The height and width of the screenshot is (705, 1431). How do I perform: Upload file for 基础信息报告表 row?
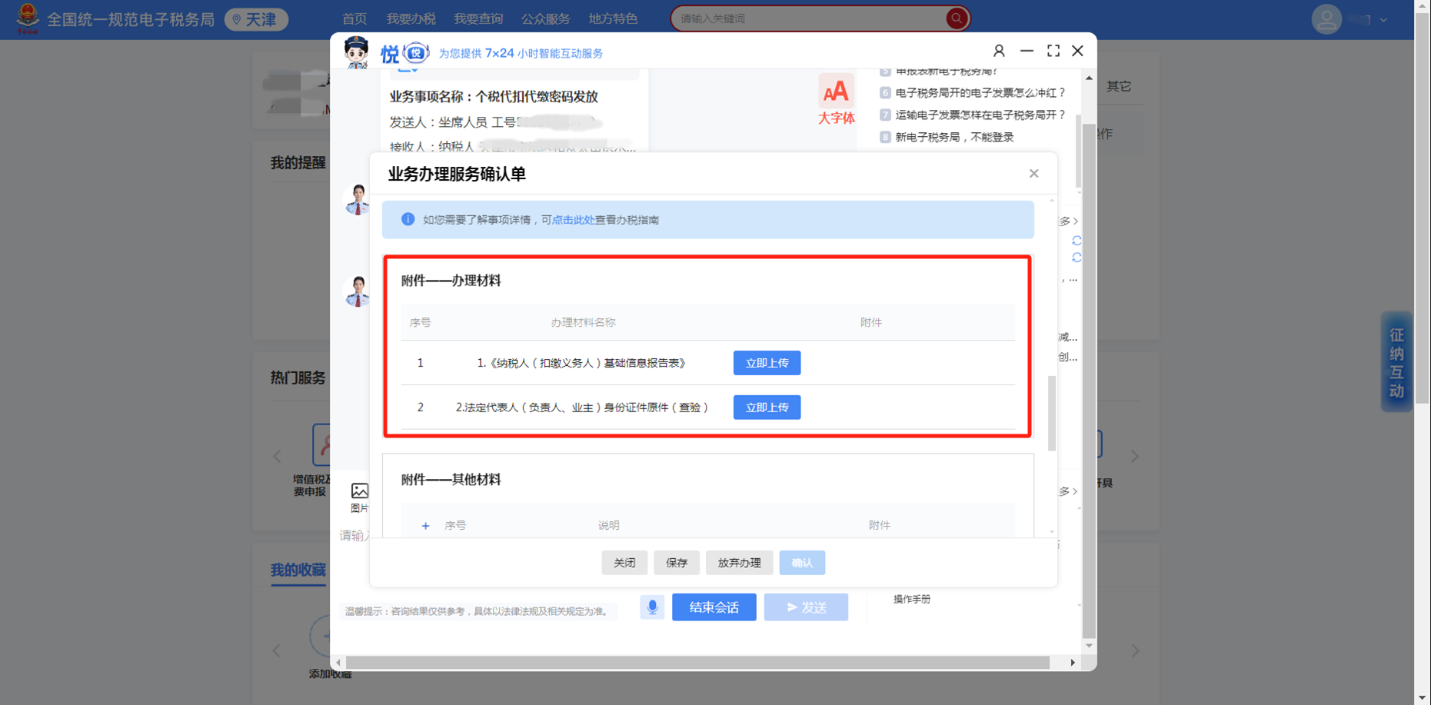(x=767, y=363)
